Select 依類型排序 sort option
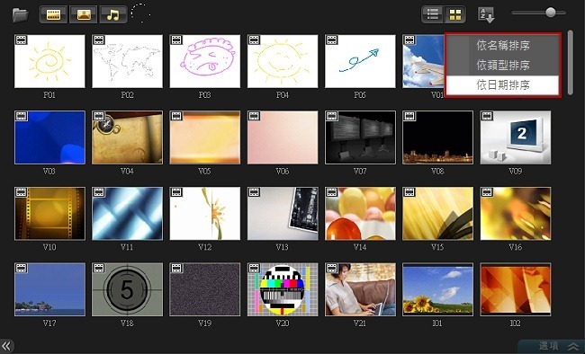Viewport: 585px width, 354px height. tap(502, 66)
